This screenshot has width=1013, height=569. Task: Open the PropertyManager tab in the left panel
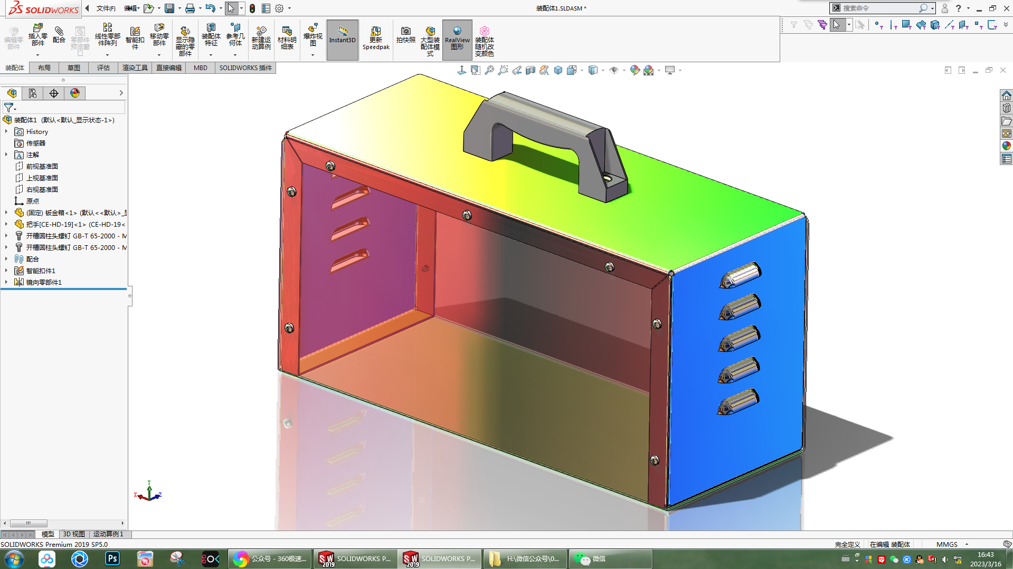(33, 93)
